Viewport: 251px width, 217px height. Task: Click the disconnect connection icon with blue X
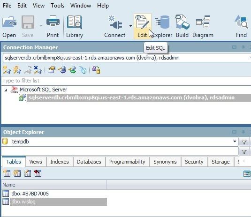38,70
